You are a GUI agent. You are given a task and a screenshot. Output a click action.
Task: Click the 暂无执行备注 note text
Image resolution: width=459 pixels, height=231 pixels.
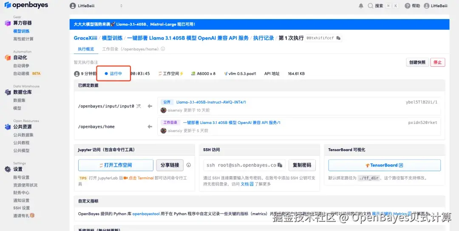click(x=86, y=62)
